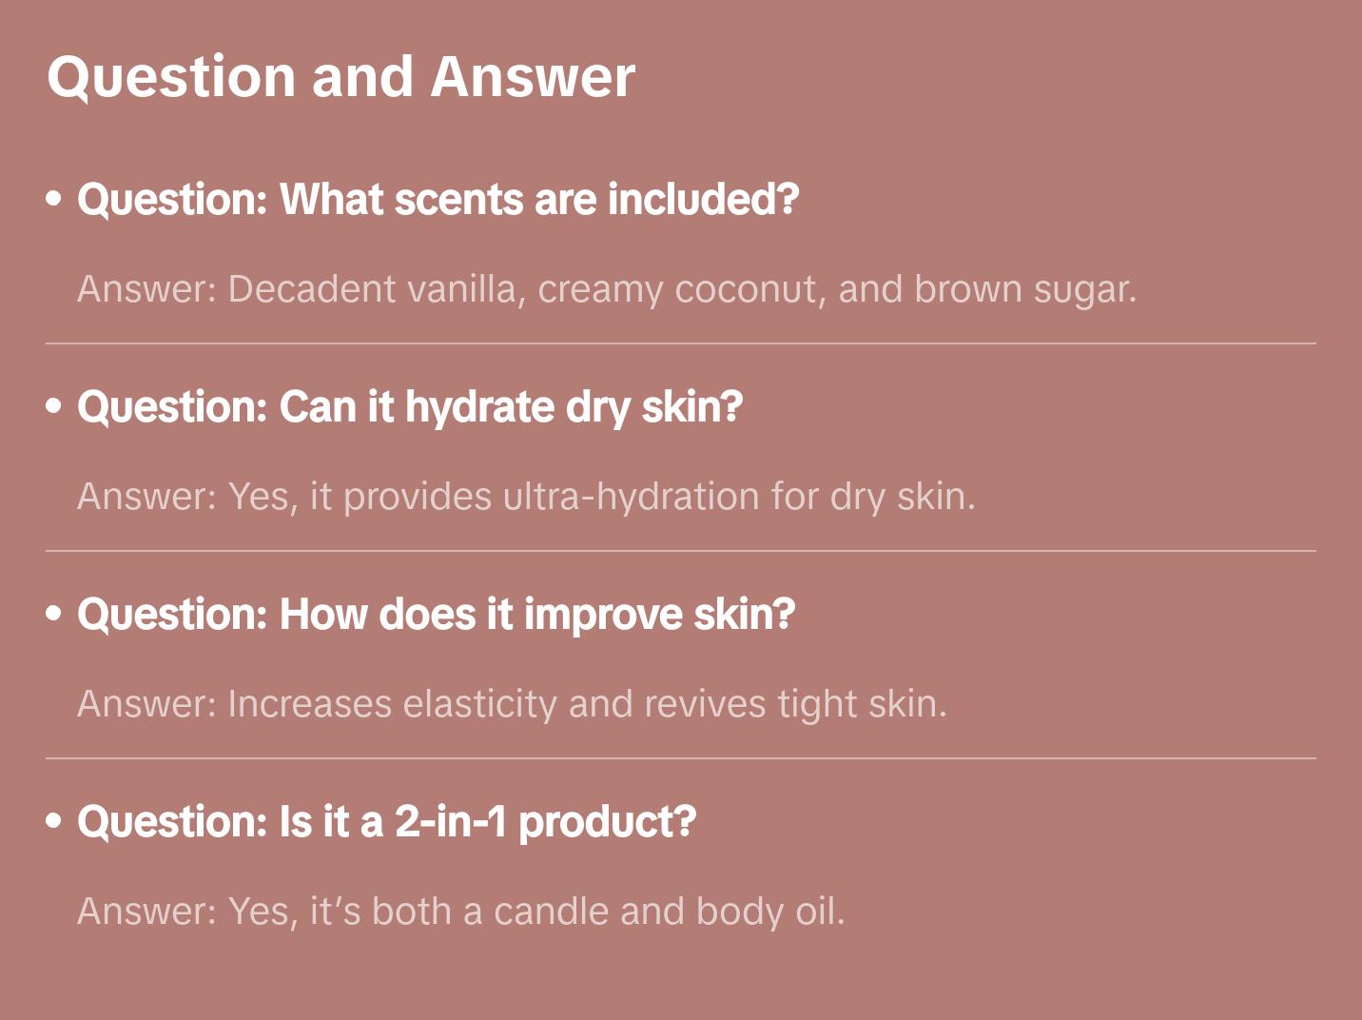Expand the "How does it improve skin?" question
This screenshot has width=1362, height=1020.
pyautogui.click(x=436, y=615)
